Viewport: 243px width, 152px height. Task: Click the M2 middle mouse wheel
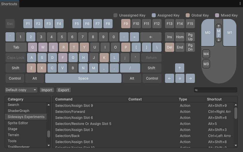tap(219, 33)
